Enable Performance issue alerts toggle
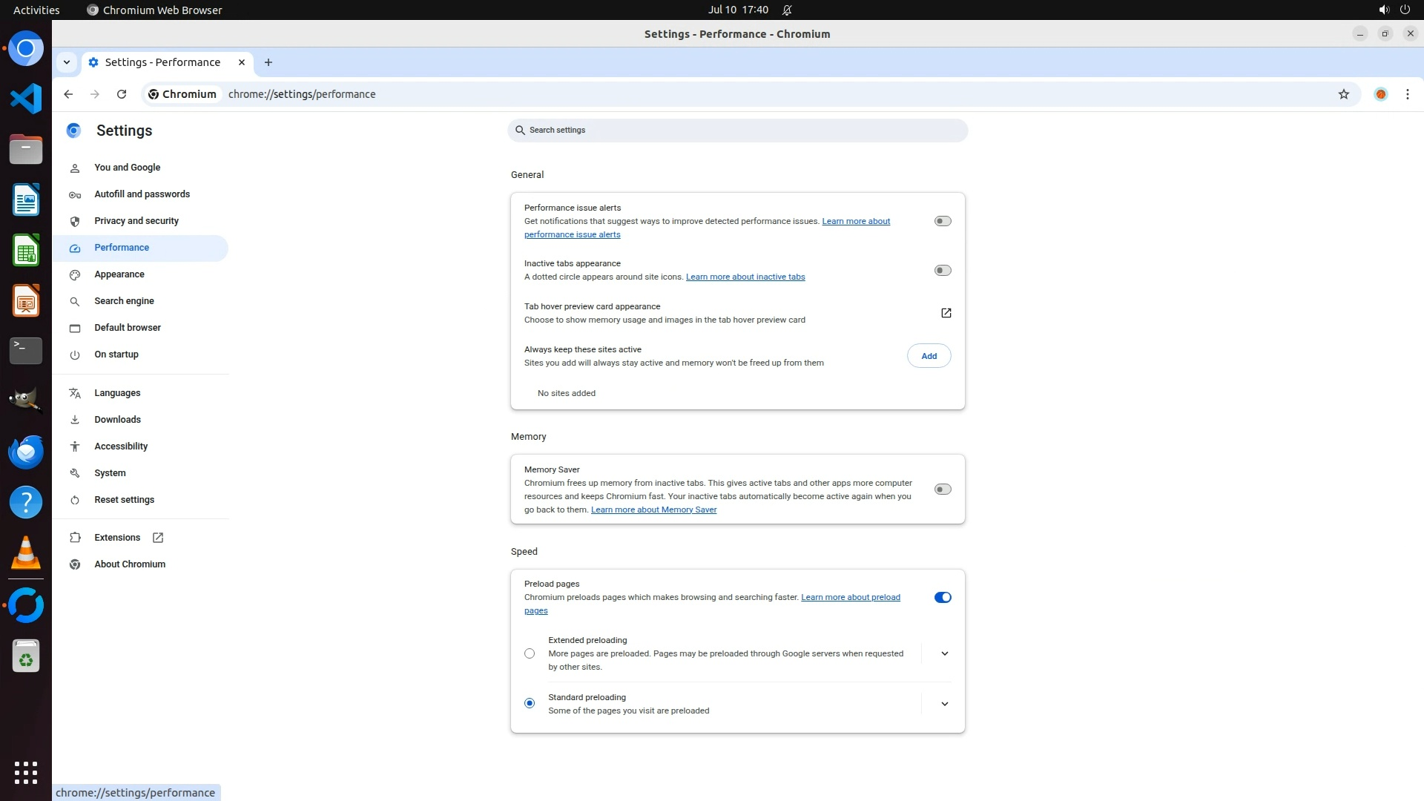This screenshot has height=801, width=1424. tap(942, 221)
